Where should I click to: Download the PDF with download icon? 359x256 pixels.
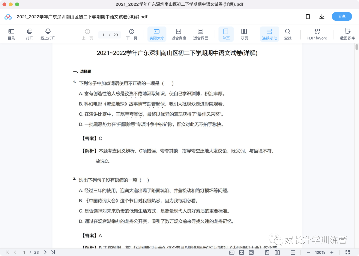click(322, 17)
